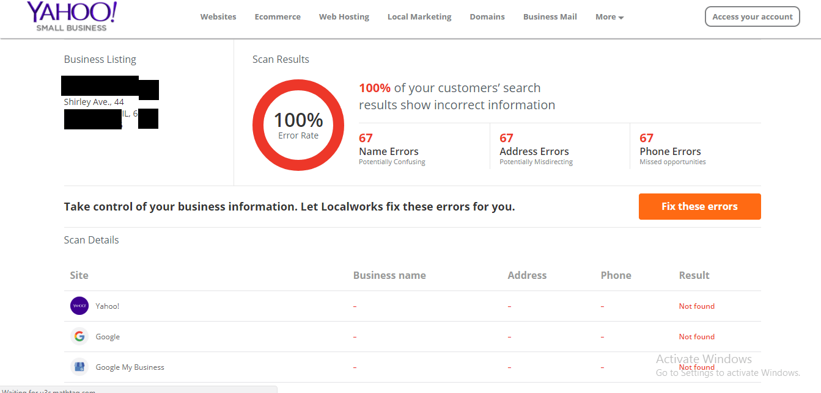The height and width of the screenshot is (393, 821).
Task: Select the Google My Business icon
Action: (79, 367)
